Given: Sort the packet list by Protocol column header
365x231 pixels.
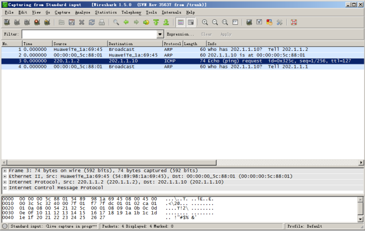Looking at the screenshot, I should pyautogui.click(x=172, y=43).
